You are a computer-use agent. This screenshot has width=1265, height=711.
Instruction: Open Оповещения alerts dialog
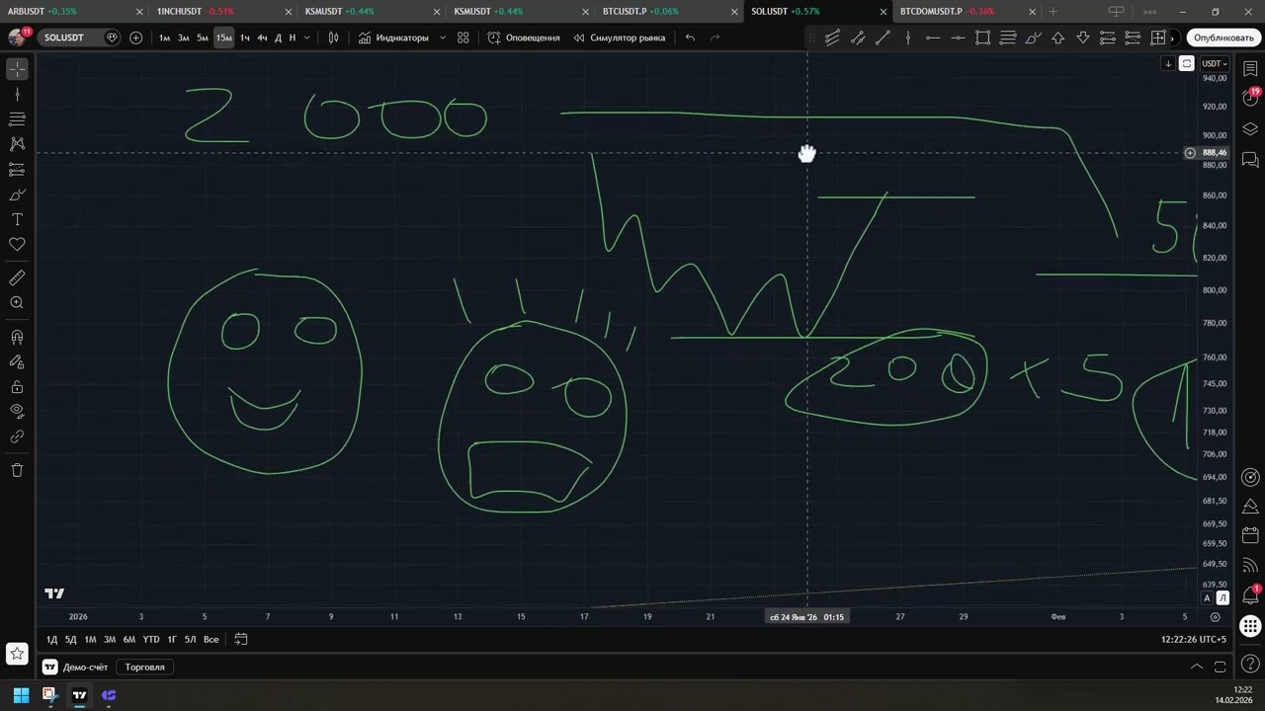coord(524,38)
